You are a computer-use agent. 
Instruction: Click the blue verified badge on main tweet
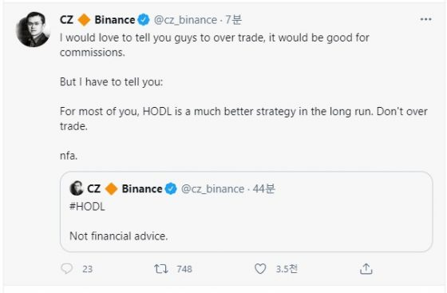[x=144, y=20]
